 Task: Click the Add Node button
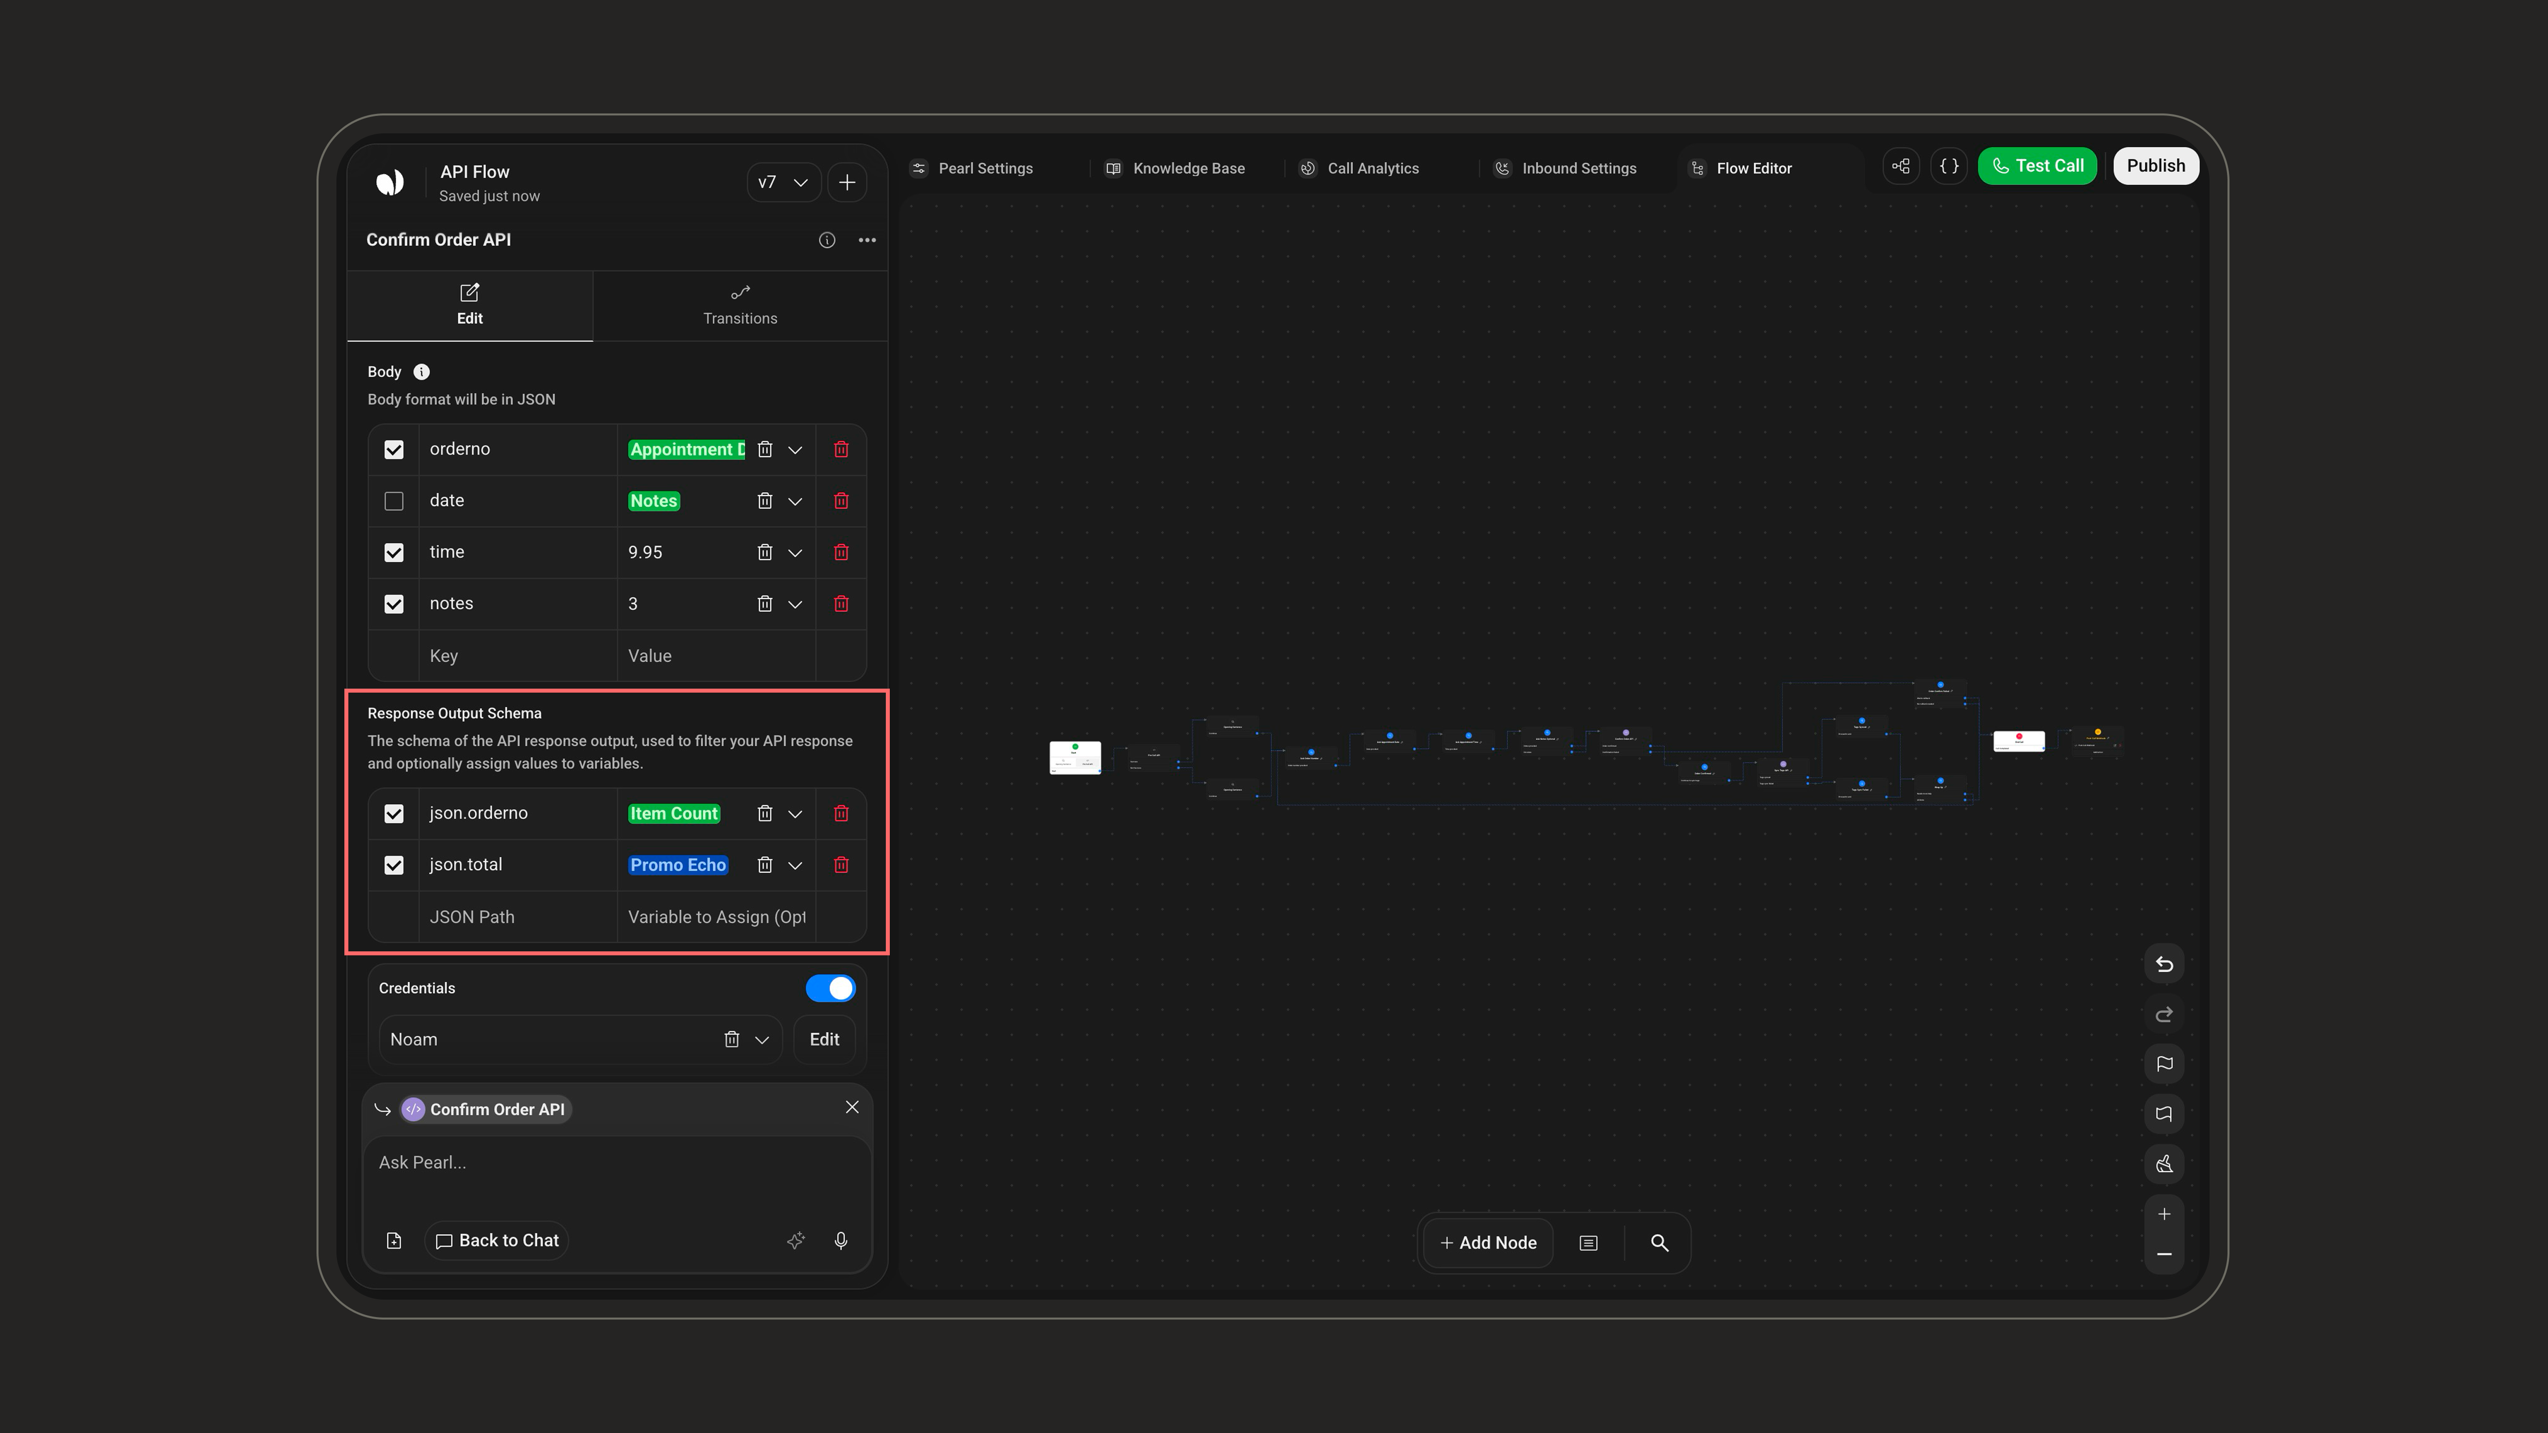coord(1487,1243)
